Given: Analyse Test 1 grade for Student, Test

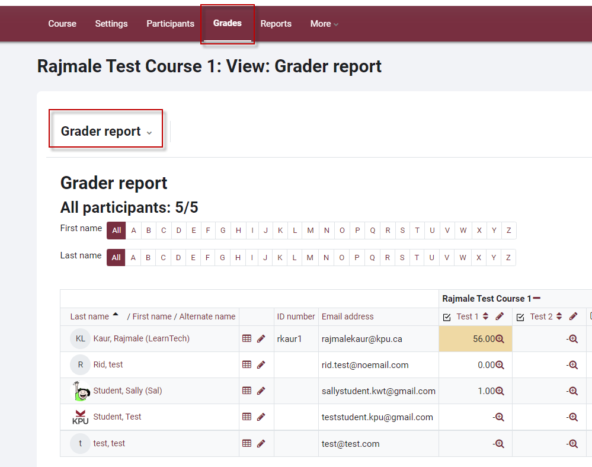Looking at the screenshot, I should click(500, 417).
